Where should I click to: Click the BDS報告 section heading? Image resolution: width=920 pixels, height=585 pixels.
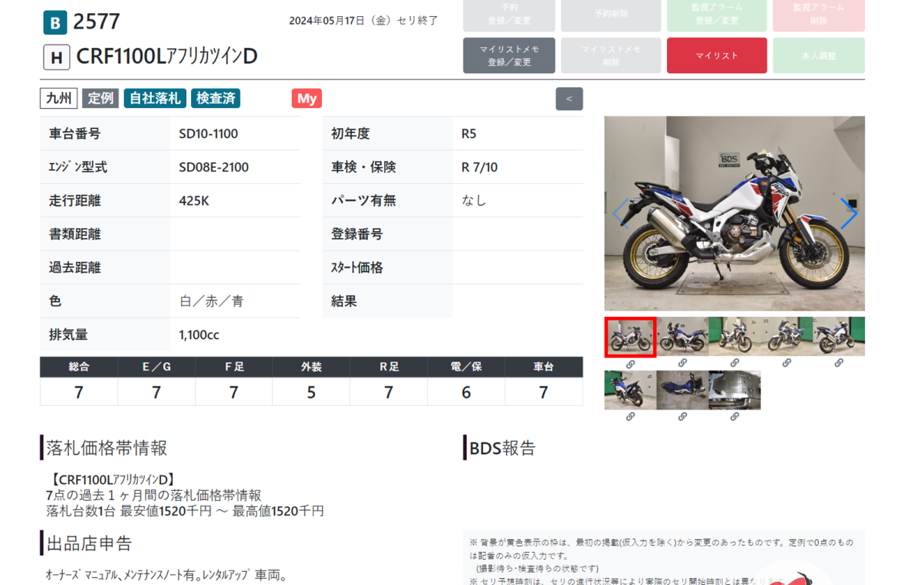503,448
